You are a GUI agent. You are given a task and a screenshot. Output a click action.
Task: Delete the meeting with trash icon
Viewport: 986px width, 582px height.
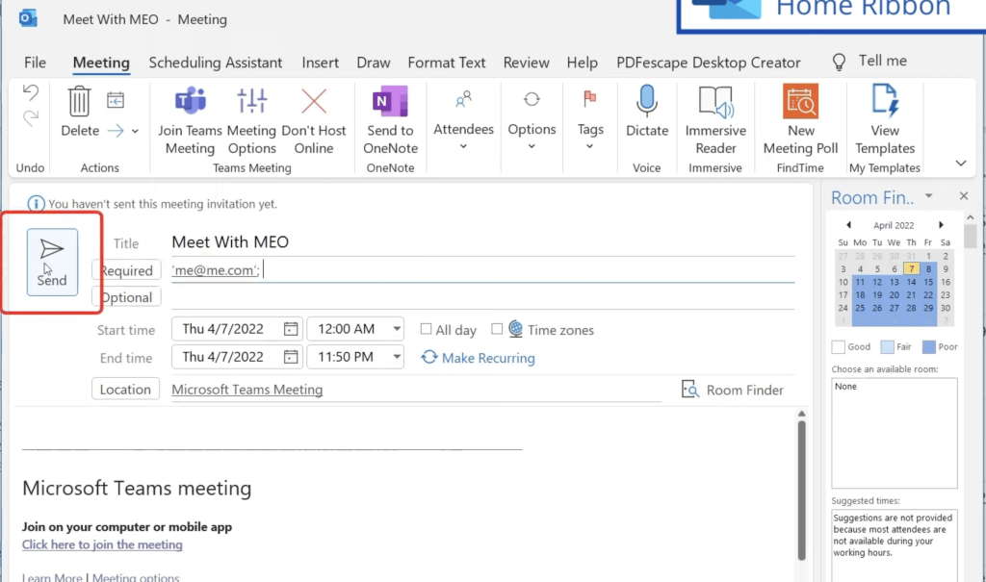tap(79, 101)
